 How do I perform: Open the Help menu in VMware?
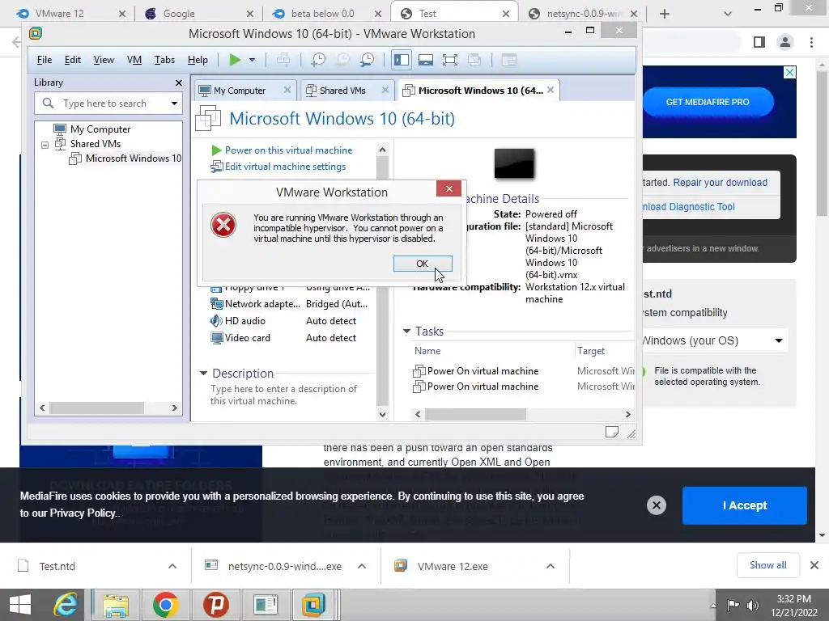pos(198,60)
